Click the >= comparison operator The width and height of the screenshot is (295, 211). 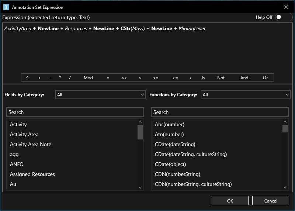[x=175, y=78]
